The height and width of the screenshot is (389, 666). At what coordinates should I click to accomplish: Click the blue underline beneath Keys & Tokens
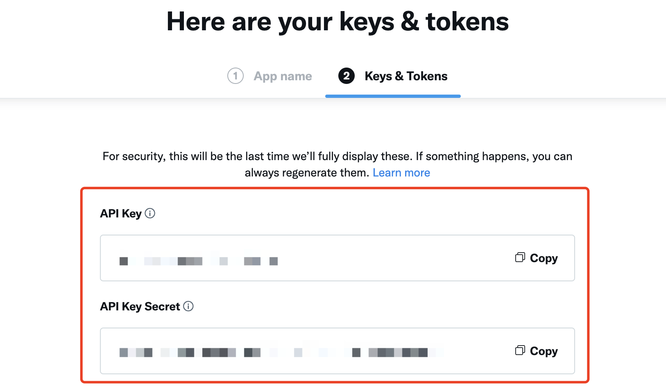[x=393, y=96]
